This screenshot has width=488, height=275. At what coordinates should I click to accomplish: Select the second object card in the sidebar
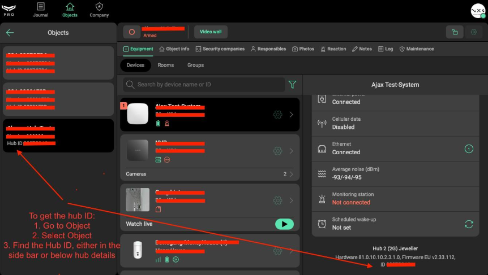coord(58,99)
